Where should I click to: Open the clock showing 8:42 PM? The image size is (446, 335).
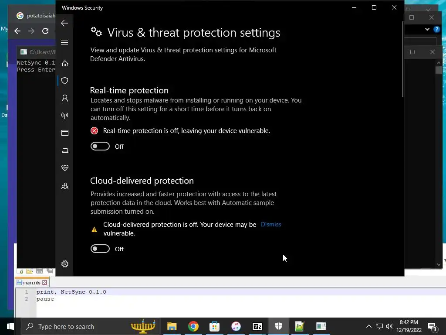[409, 326]
